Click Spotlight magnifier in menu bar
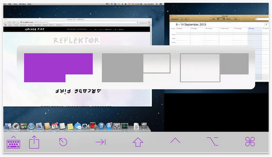 (157, 4)
